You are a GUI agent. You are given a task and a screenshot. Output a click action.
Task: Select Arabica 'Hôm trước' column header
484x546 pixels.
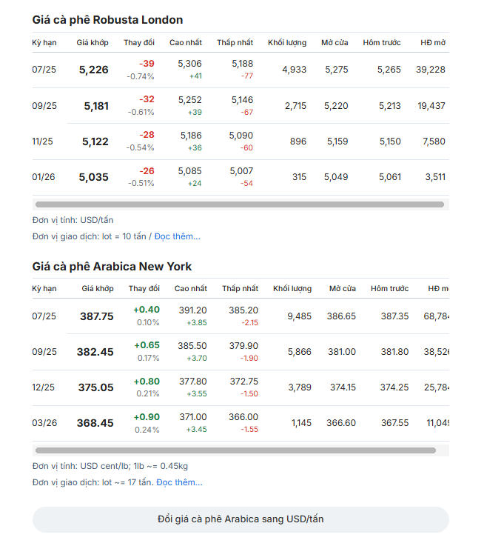(389, 288)
